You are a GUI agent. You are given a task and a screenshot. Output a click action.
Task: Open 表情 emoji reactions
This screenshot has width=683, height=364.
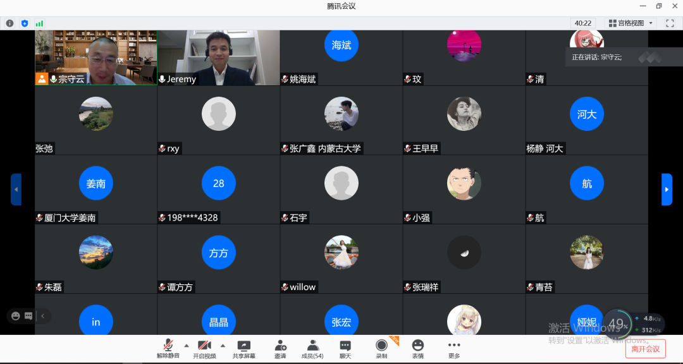pyautogui.click(x=418, y=349)
